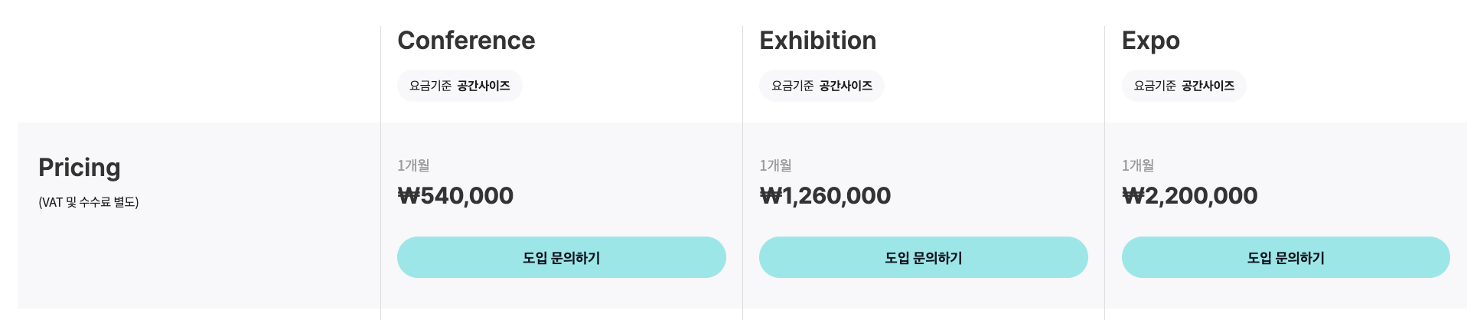This screenshot has height=320, width=1477.
Task: Click the Conference plan's 도입 문의하기 button
Action: [x=561, y=257]
